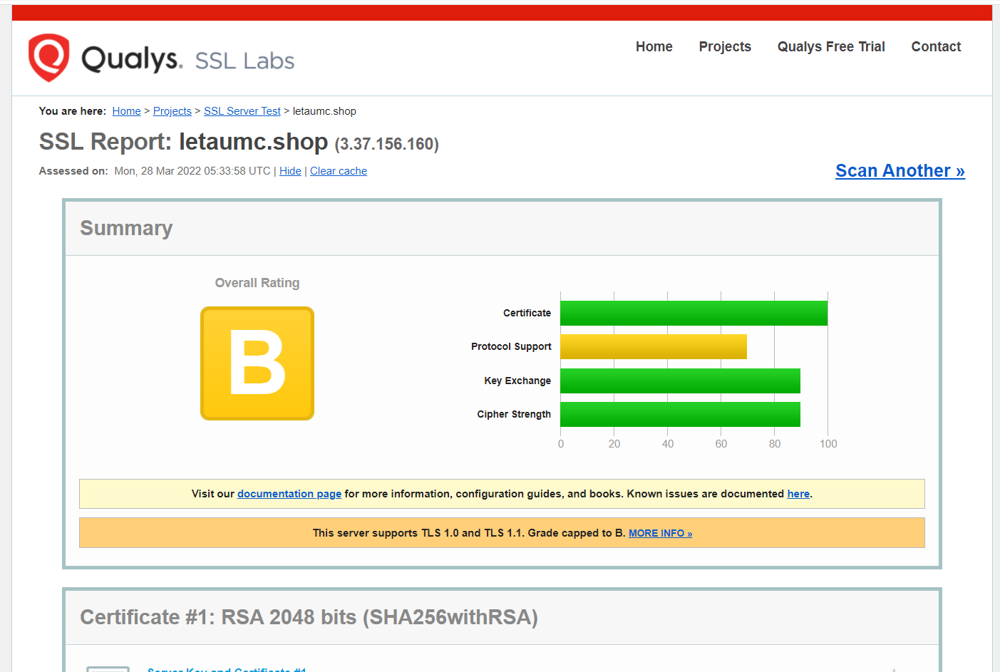Click the Scan Another link
Image resolution: width=1000 pixels, height=672 pixels.
(x=900, y=171)
